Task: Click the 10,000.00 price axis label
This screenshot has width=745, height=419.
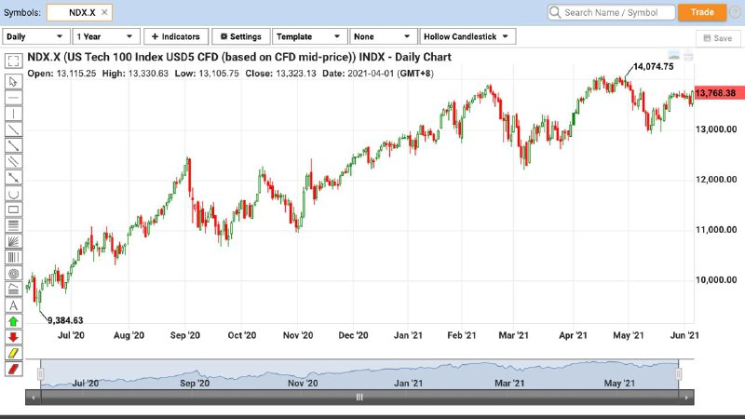Action: tap(716, 280)
